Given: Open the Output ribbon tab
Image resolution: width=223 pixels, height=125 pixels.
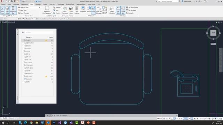Looking at the screenshot, I should tap(45, 5).
